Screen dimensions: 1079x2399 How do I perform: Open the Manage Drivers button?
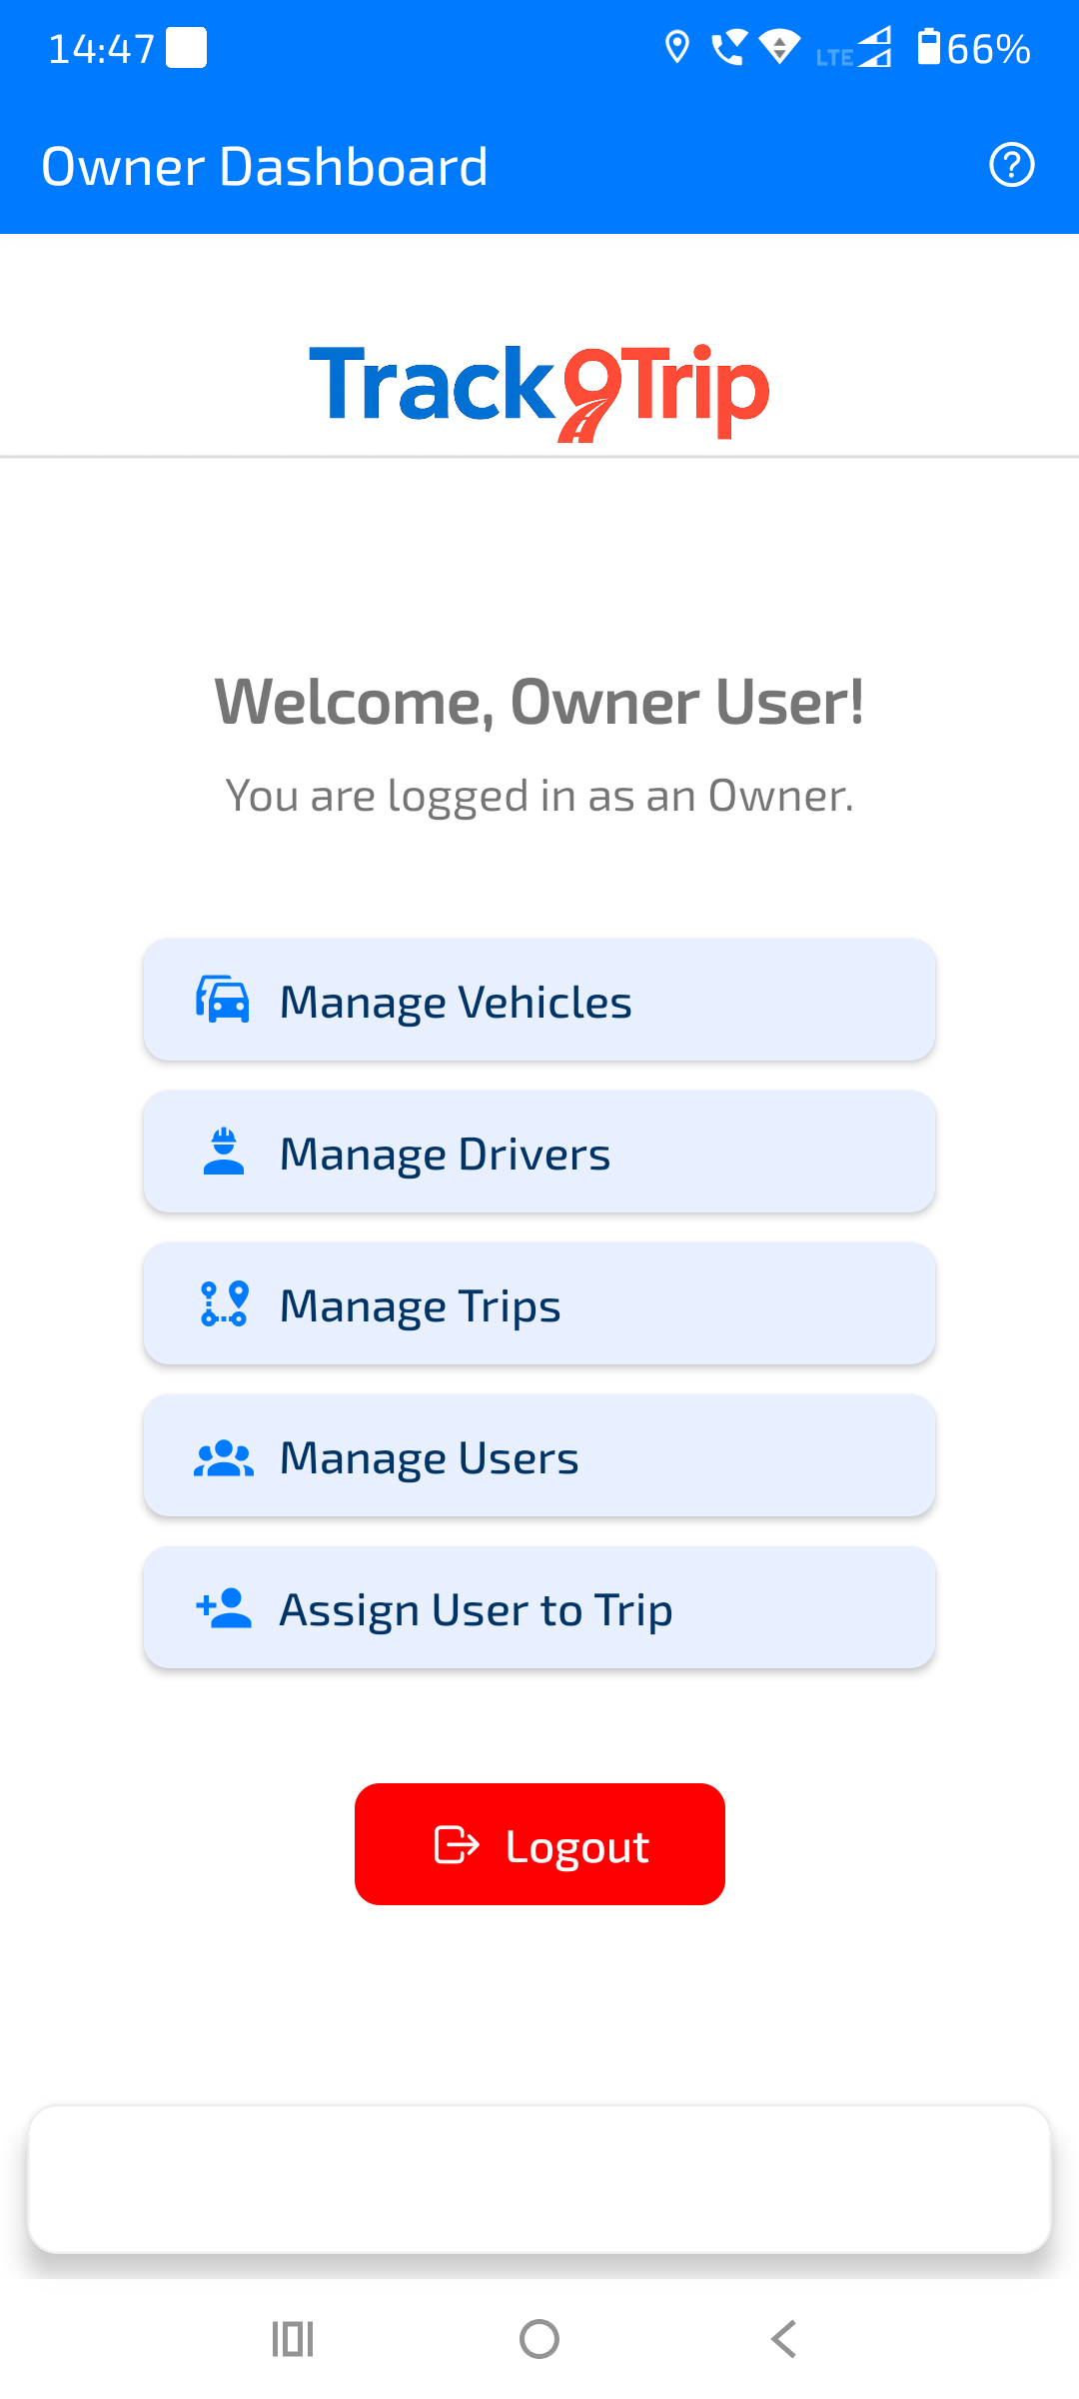(539, 1152)
